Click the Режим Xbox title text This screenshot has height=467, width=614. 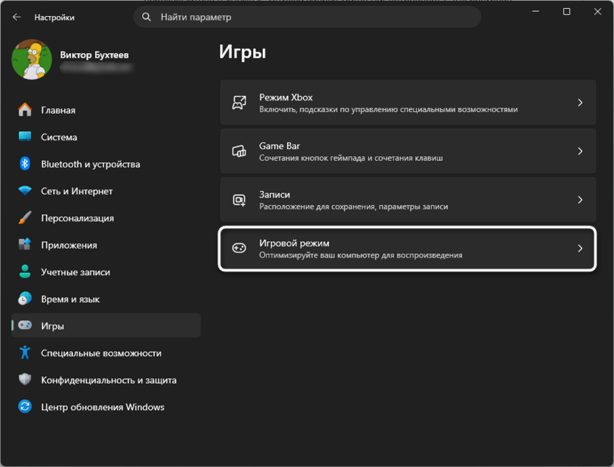coord(286,97)
